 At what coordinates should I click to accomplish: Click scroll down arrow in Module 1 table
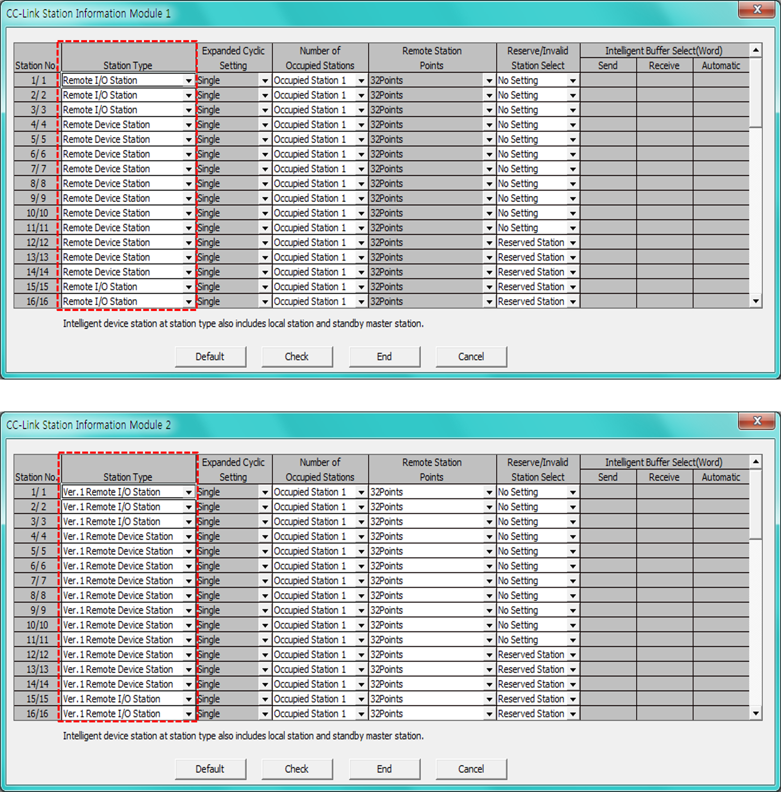click(756, 301)
